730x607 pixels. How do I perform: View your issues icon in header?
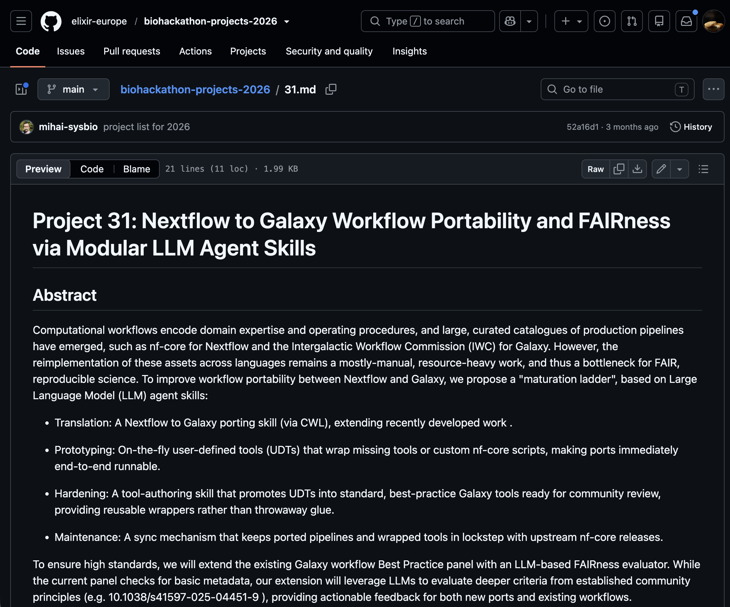(604, 21)
